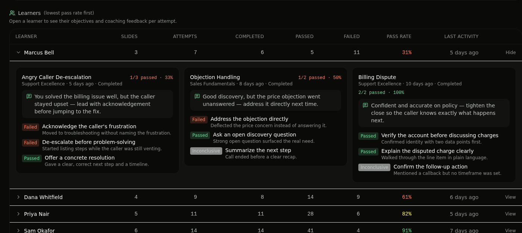
Task: Click the Attempts column header
Action: [x=185, y=37]
